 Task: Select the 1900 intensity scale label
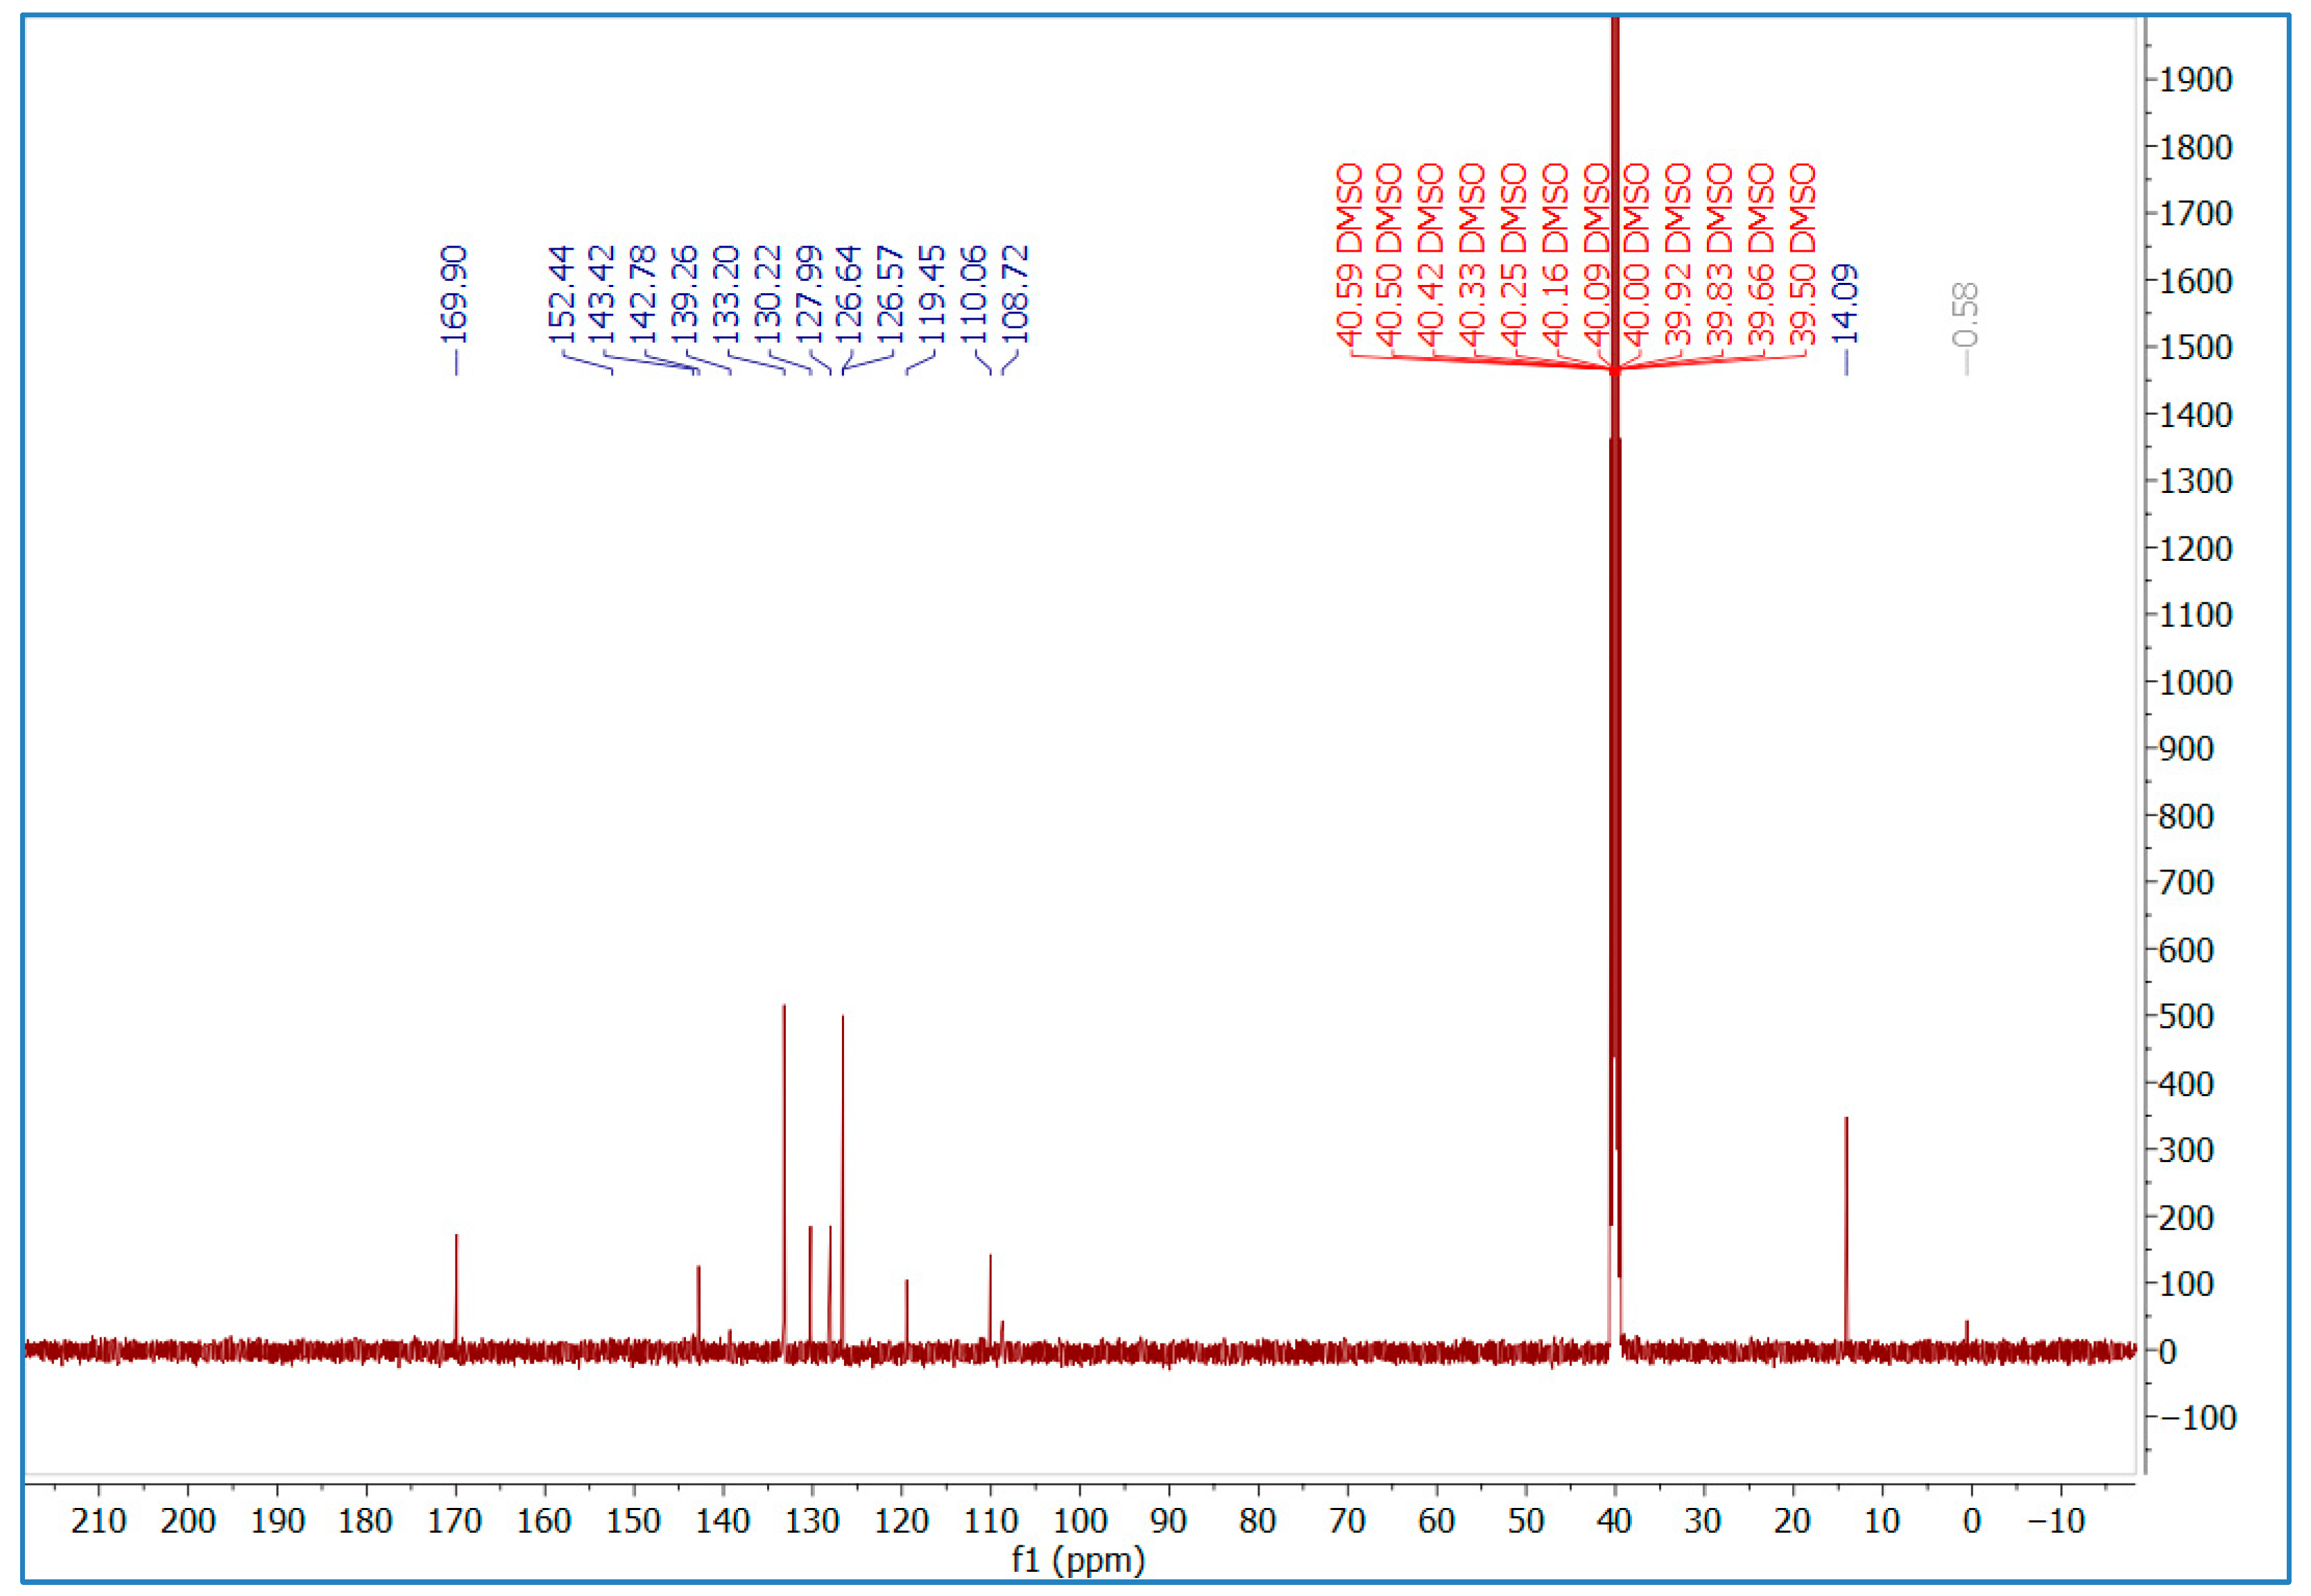[x=2196, y=80]
